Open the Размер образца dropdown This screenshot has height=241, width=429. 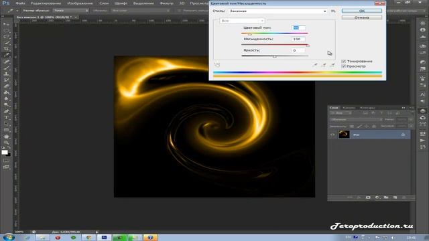pos(71,11)
